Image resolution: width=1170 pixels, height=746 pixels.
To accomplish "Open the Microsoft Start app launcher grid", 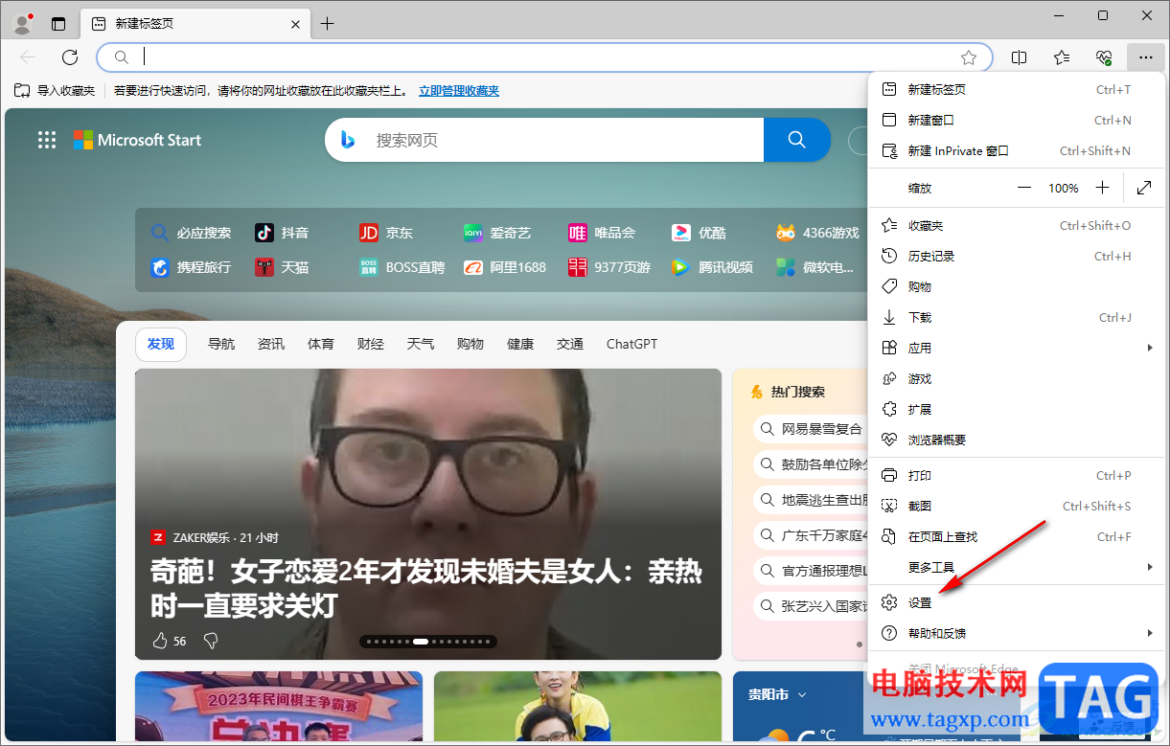I will [x=46, y=140].
